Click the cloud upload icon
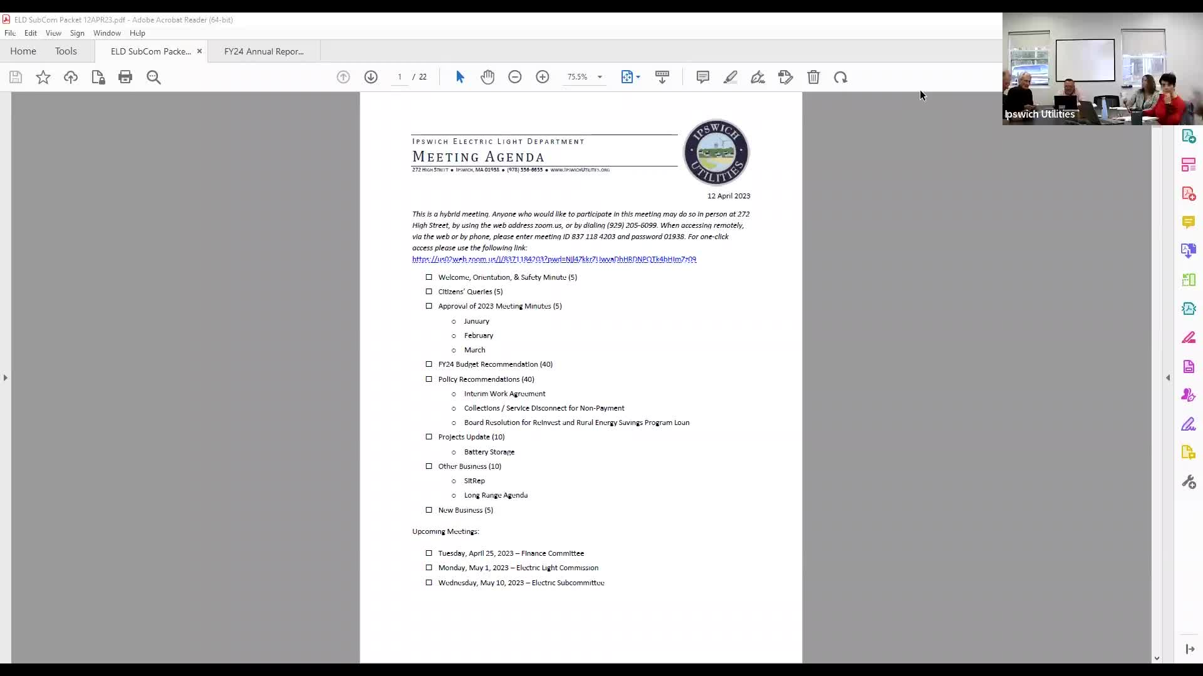The image size is (1203, 676). pos(71,77)
